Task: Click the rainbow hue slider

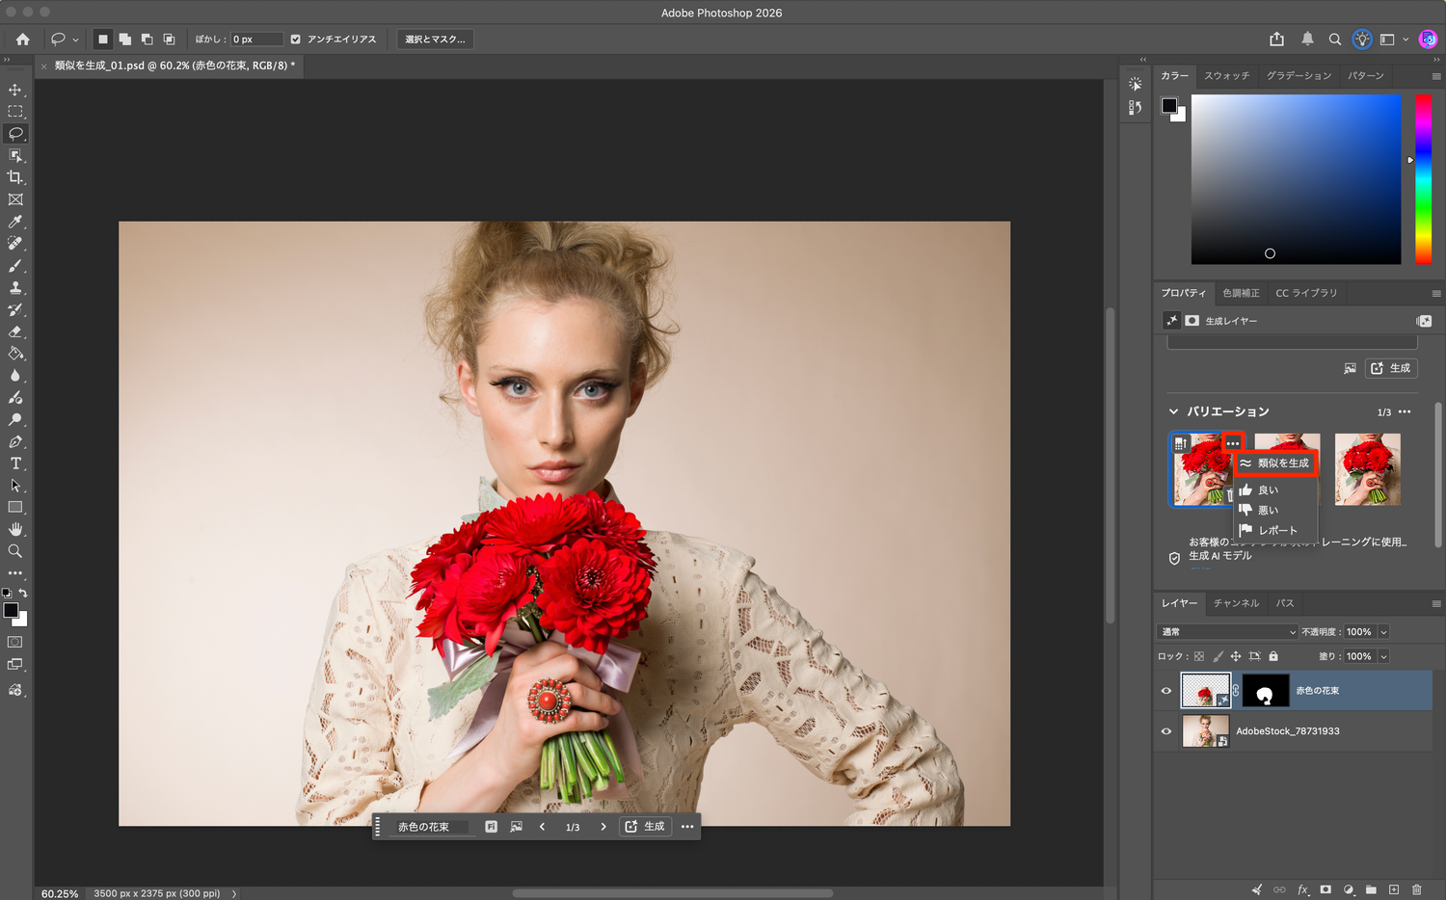Action: click(x=1423, y=179)
